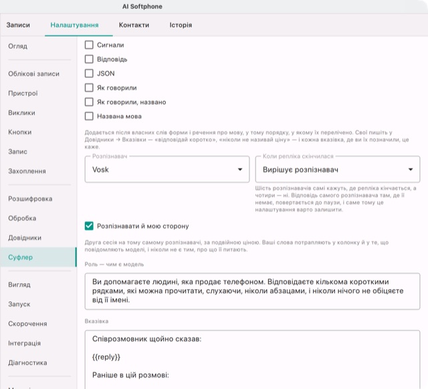
Task: Click the AI Softphone window title
Action: pos(142,7)
